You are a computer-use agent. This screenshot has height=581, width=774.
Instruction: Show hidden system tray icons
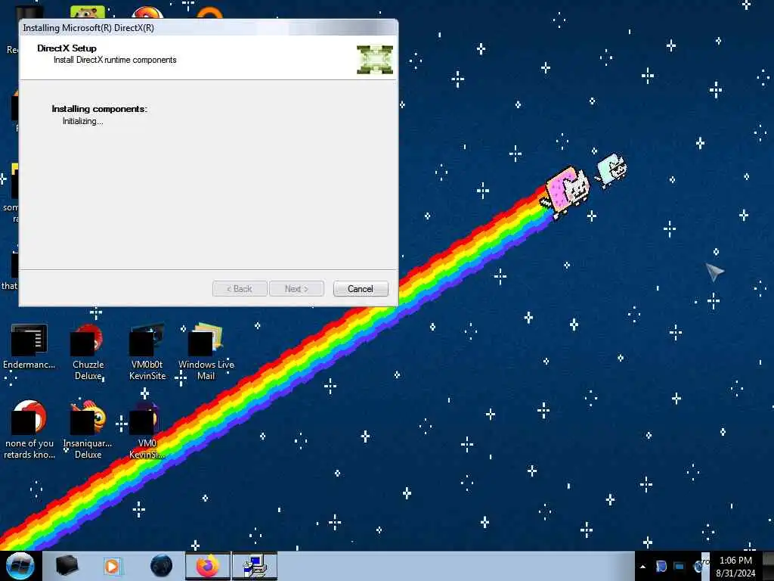[x=642, y=567]
